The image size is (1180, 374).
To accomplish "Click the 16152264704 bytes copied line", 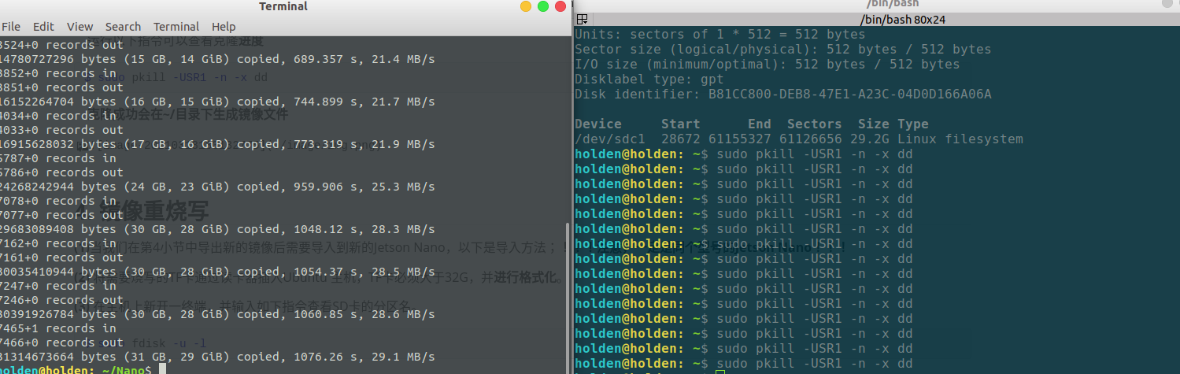I will click(217, 102).
